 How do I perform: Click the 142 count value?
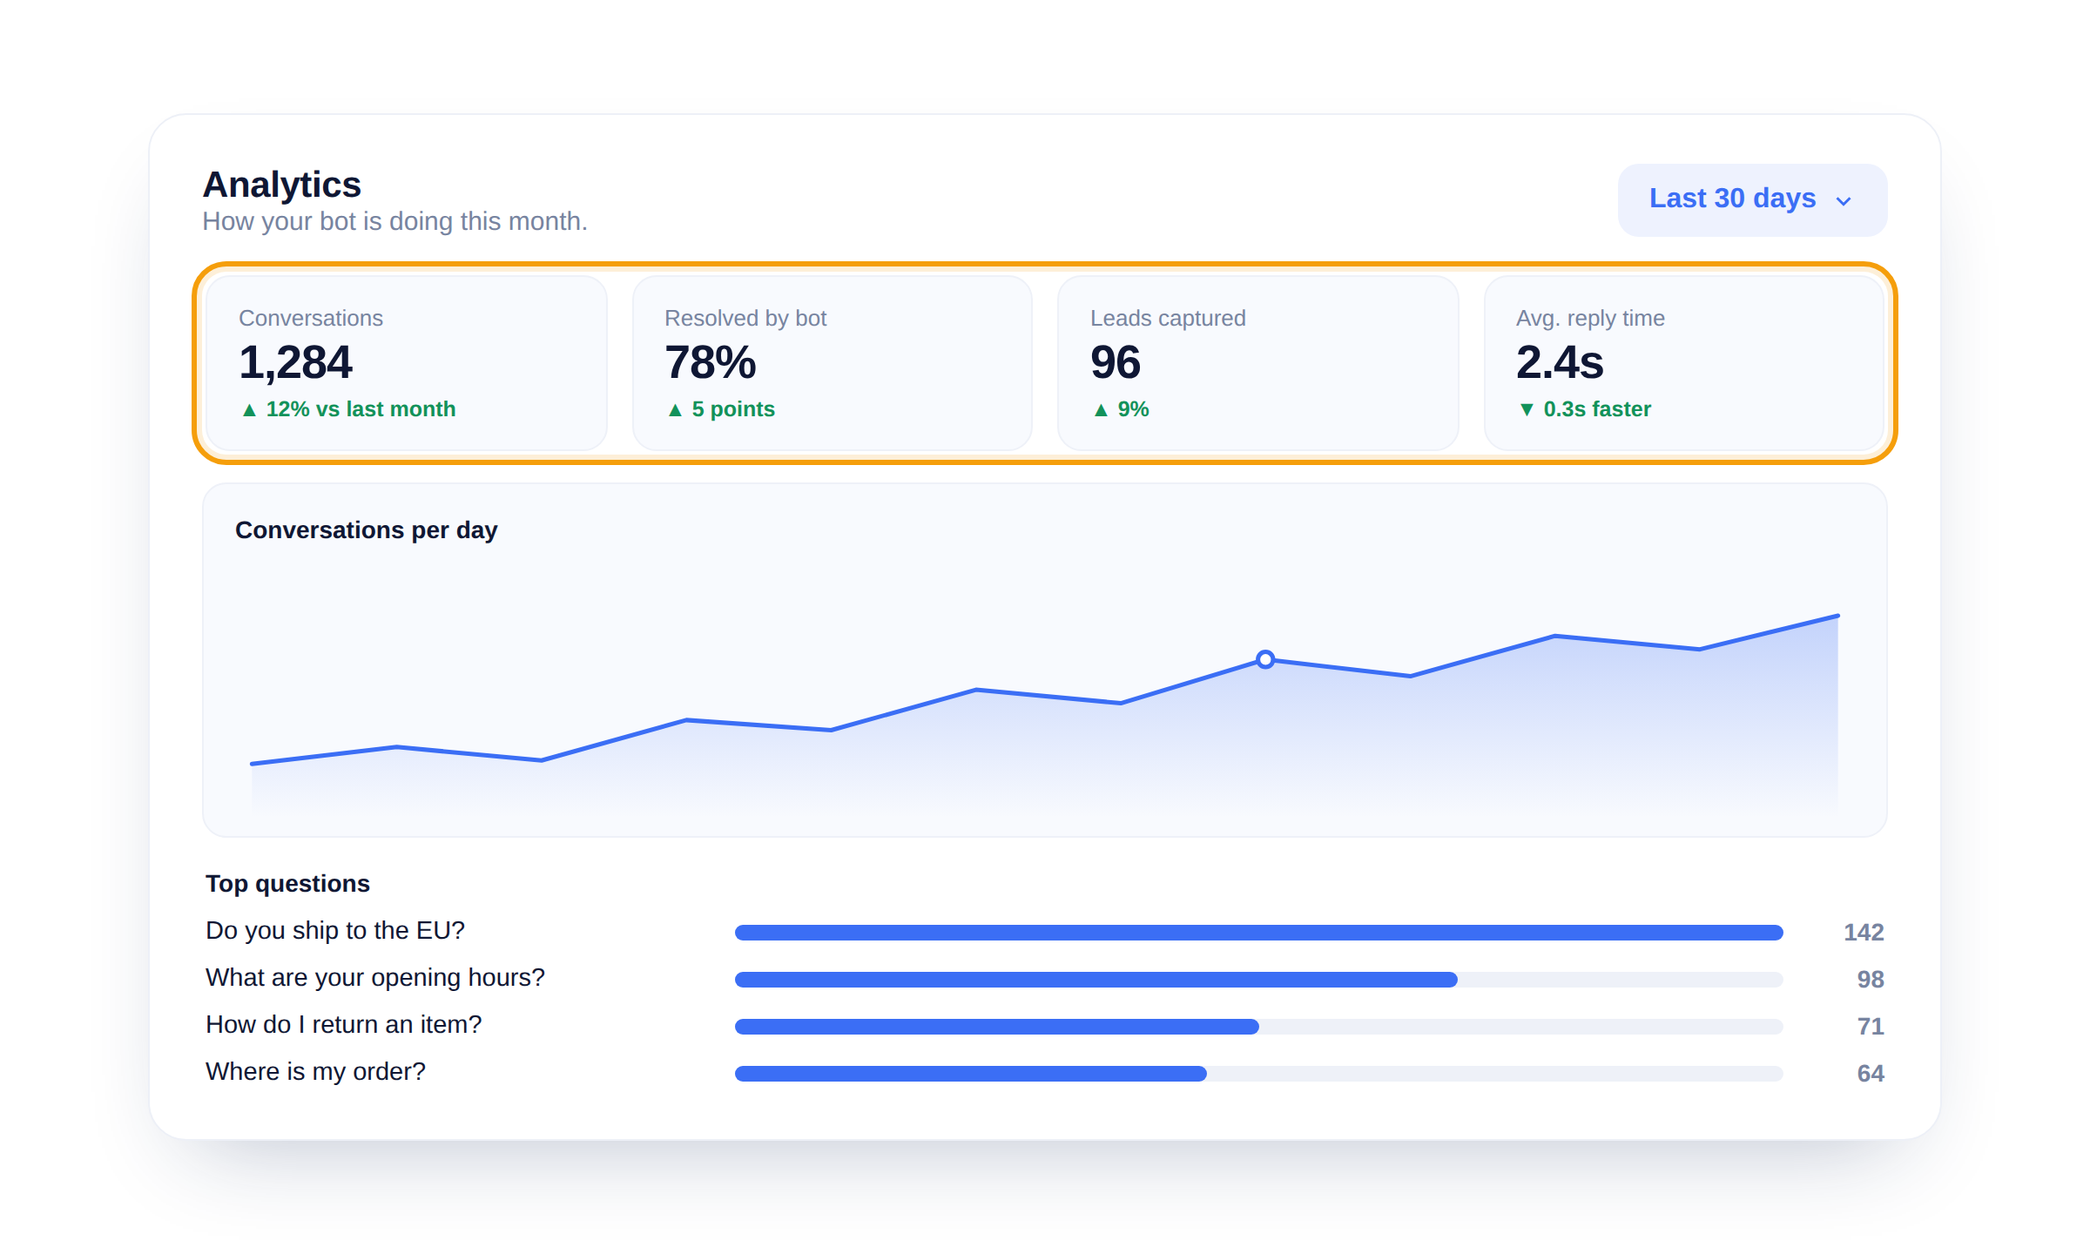click(x=1864, y=932)
